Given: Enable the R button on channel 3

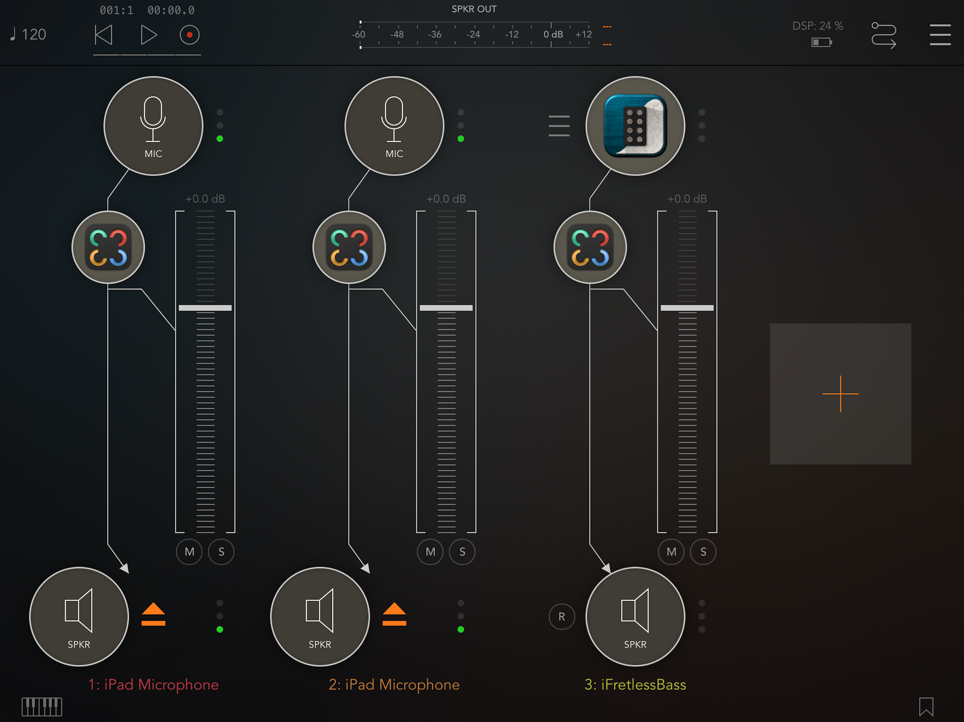Looking at the screenshot, I should click(x=562, y=616).
